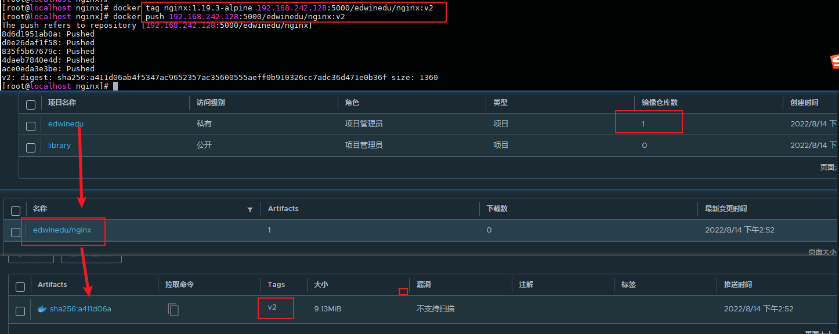Open the edwinedu/nginx repository link
The height and width of the screenshot is (334, 839).
(x=62, y=230)
